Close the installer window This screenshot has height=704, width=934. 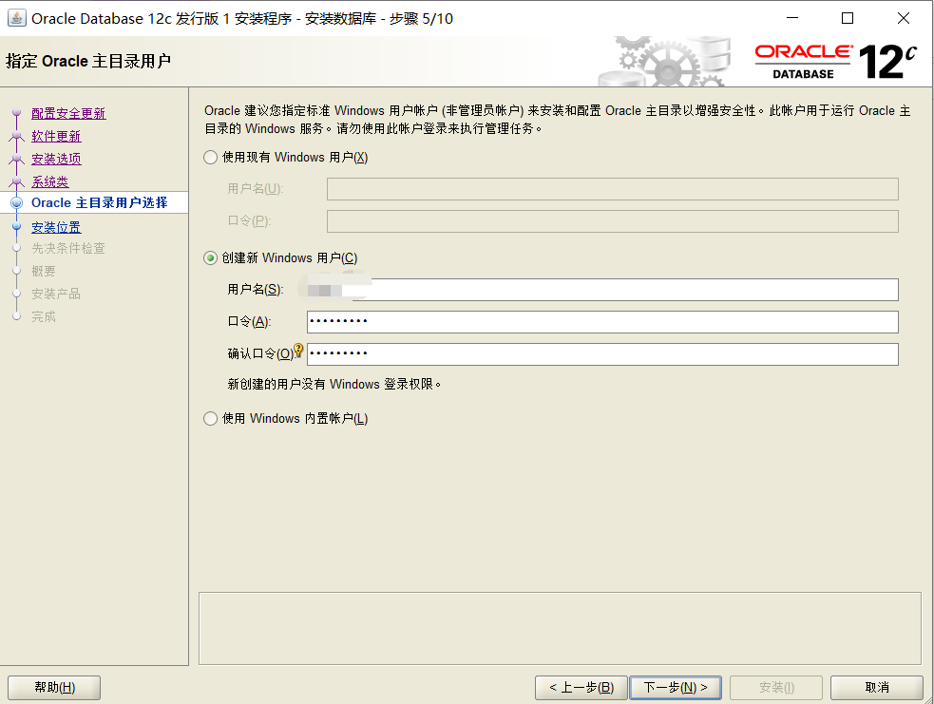click(x=903, y=18)
